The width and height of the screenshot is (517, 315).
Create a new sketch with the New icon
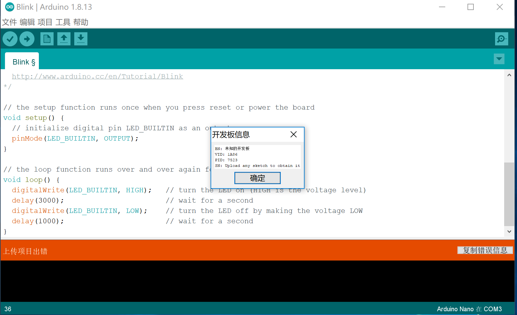pyautogui.click(x=47, y=39)
